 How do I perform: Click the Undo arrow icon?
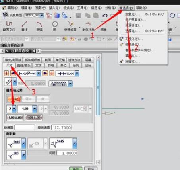click(x=105, y=16)
